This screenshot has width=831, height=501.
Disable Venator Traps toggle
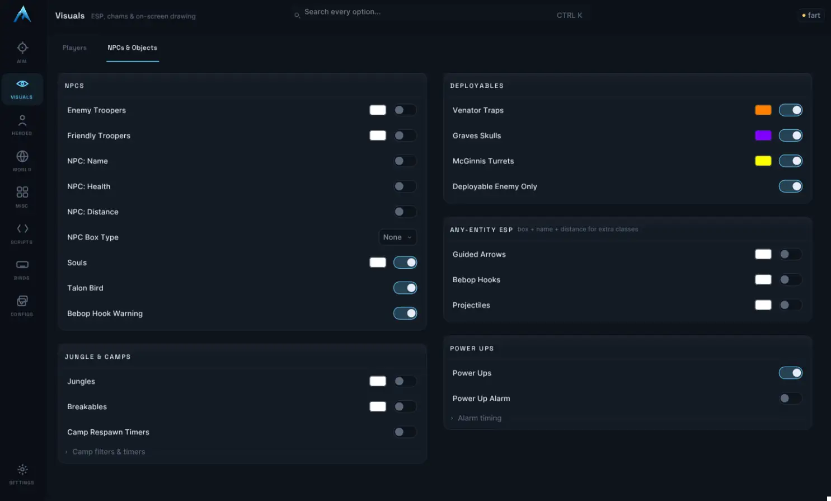(x=791, y=110)
